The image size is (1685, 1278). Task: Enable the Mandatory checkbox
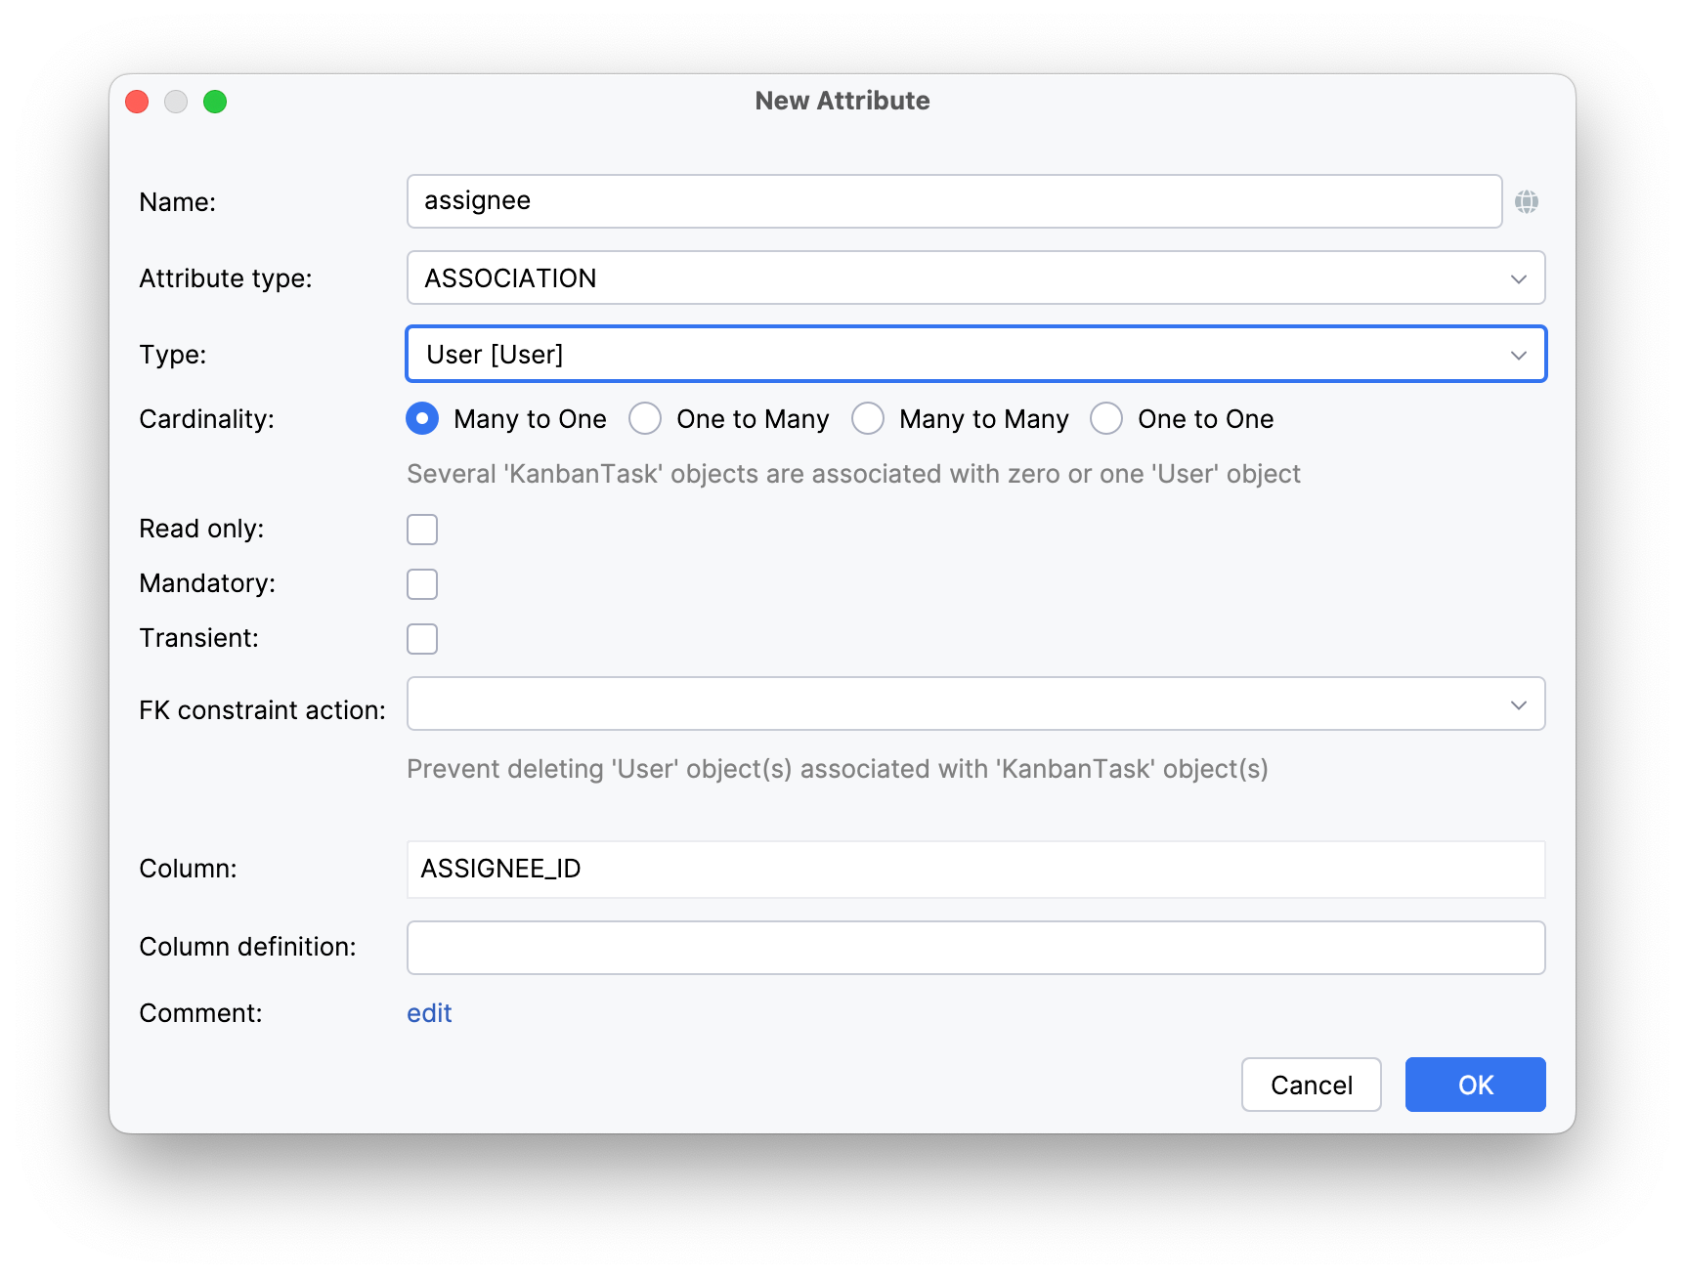tap(421, 583)
